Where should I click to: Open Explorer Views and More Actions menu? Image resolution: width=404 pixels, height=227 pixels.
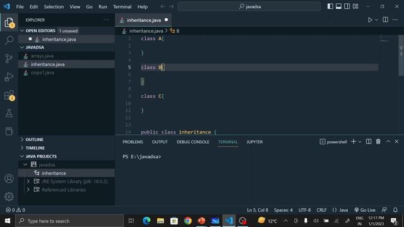(106, 20)
